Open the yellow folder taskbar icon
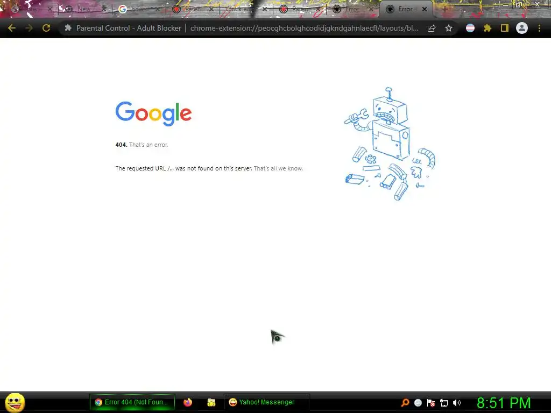This screenshot has width=551, height=413. pos(211,402)
